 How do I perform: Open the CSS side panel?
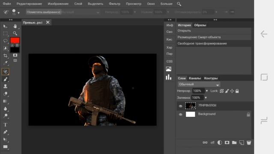[170, 62]
